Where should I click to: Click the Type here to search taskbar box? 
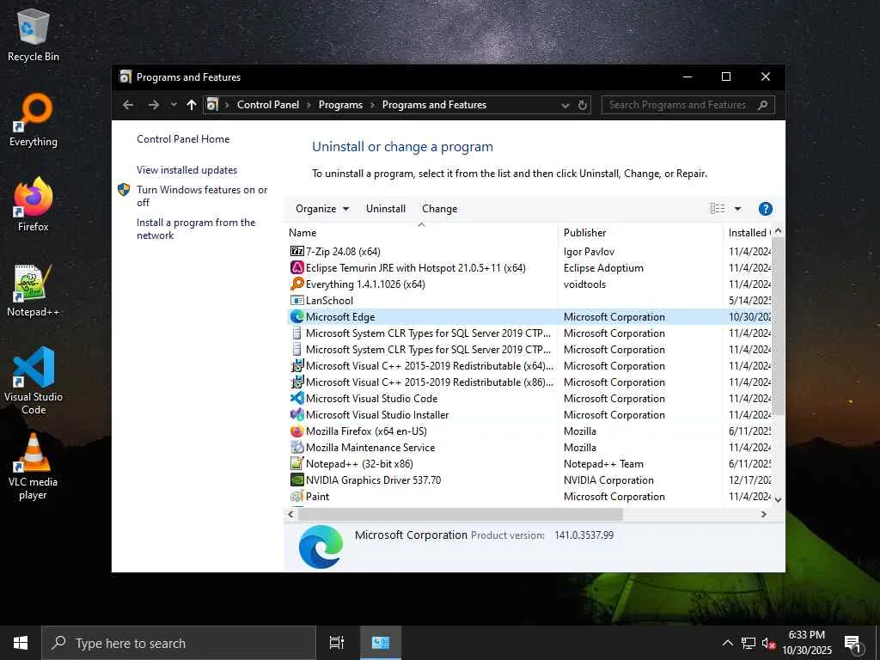tap(179, 643)
